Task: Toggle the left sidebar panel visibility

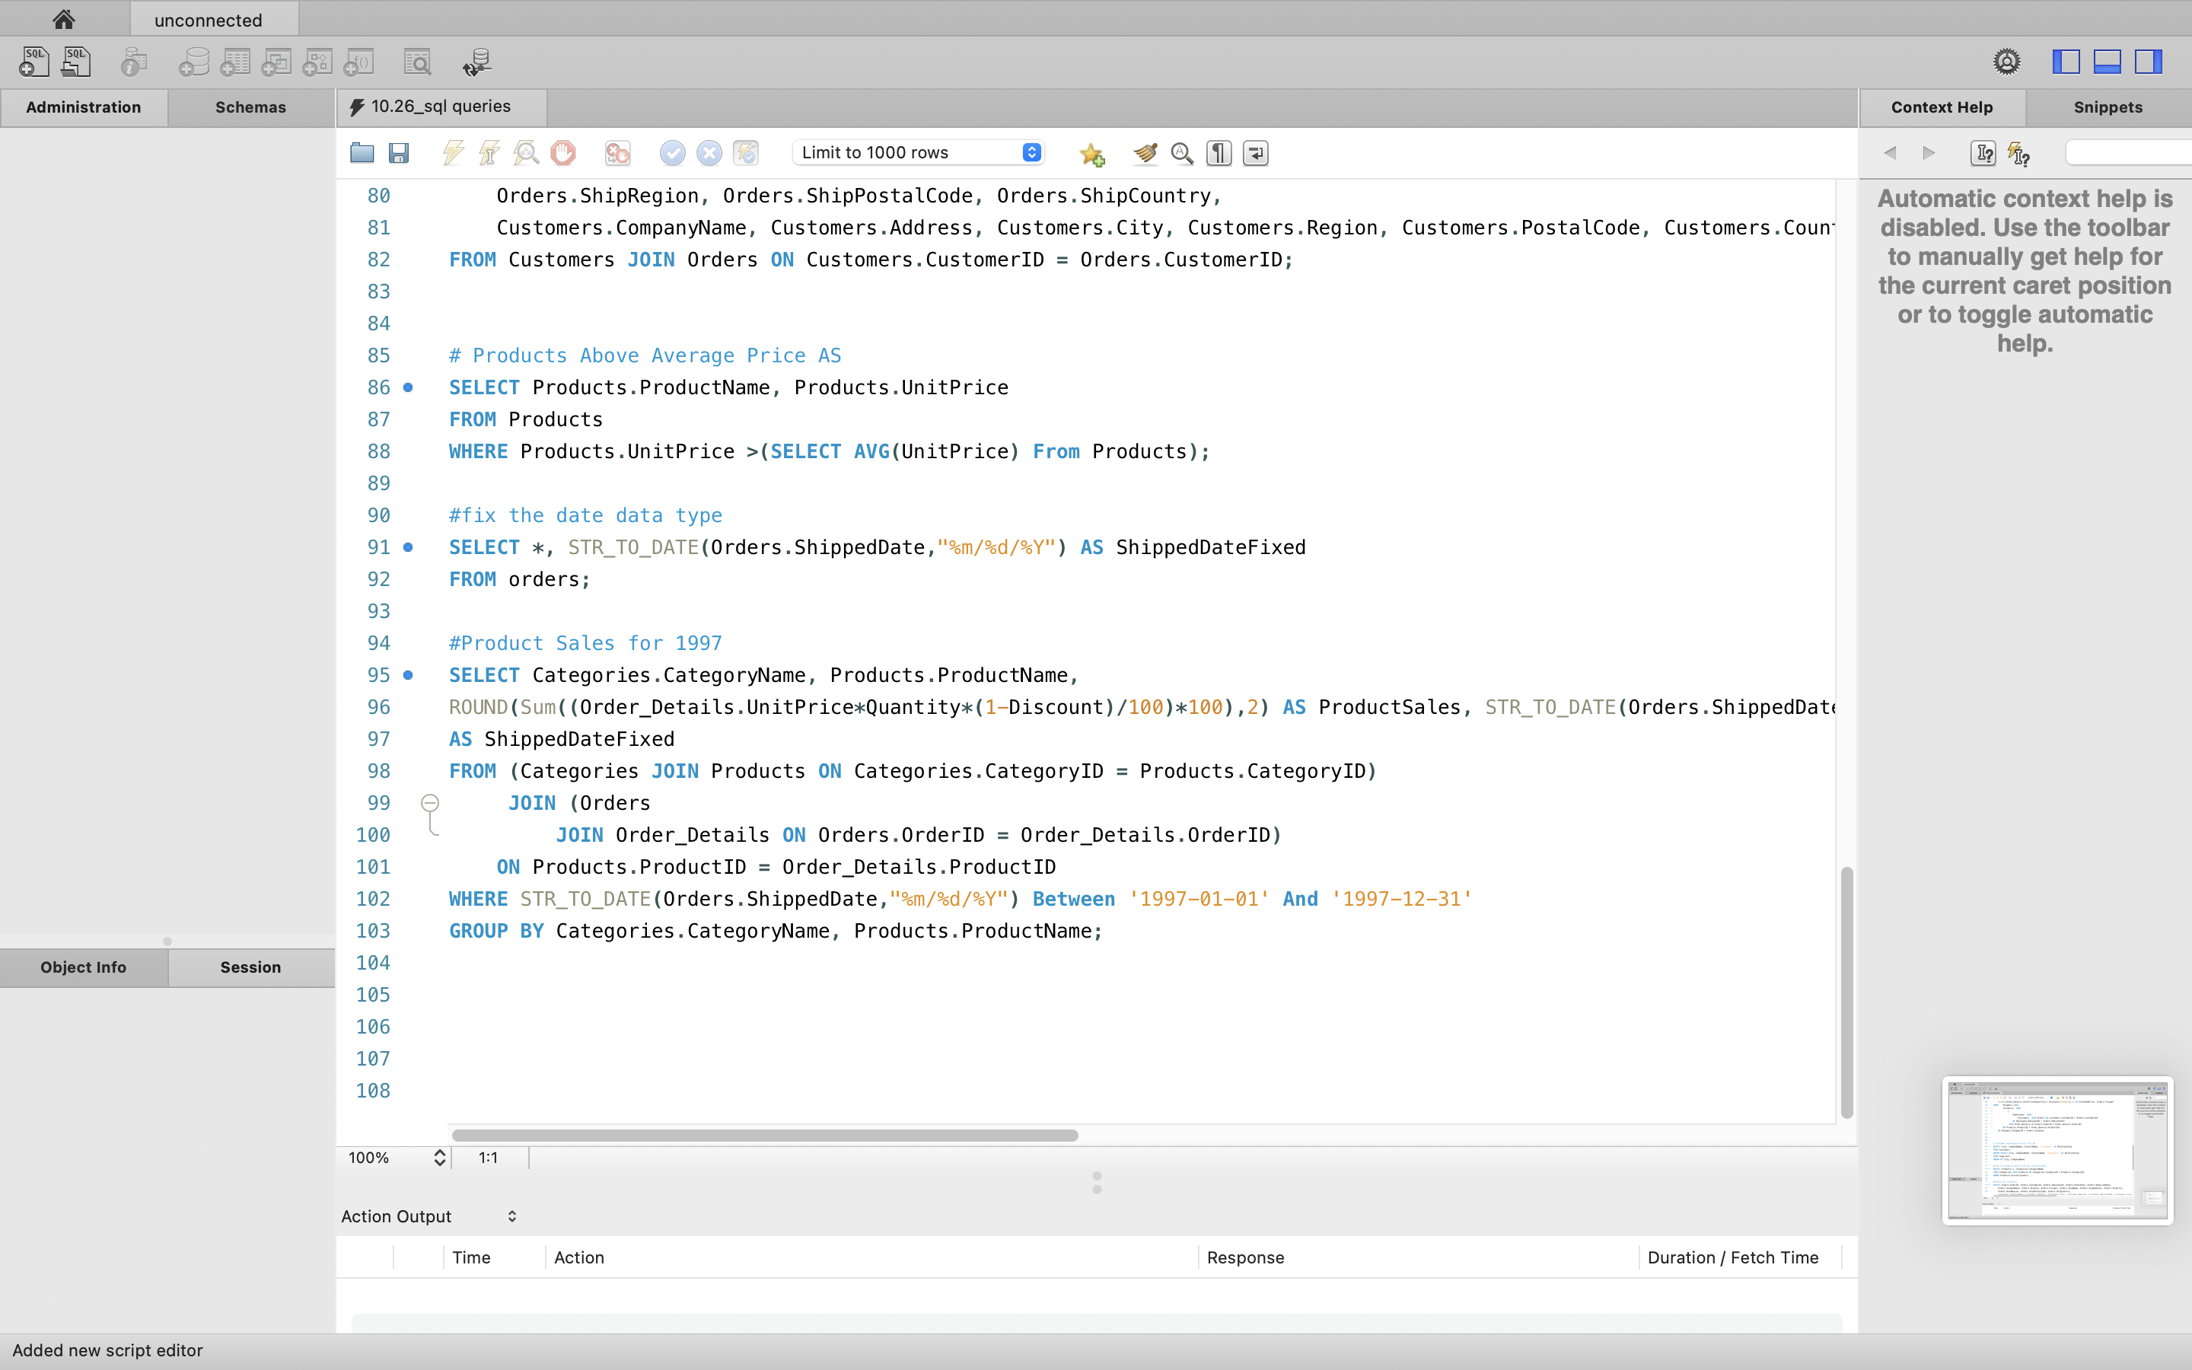Action: coord(2065,62)
